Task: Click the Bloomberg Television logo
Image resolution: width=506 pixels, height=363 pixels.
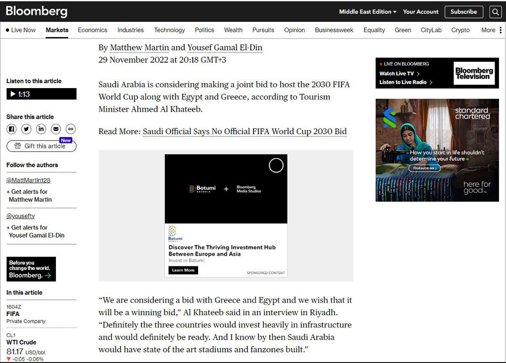Action: click(474, 73)
